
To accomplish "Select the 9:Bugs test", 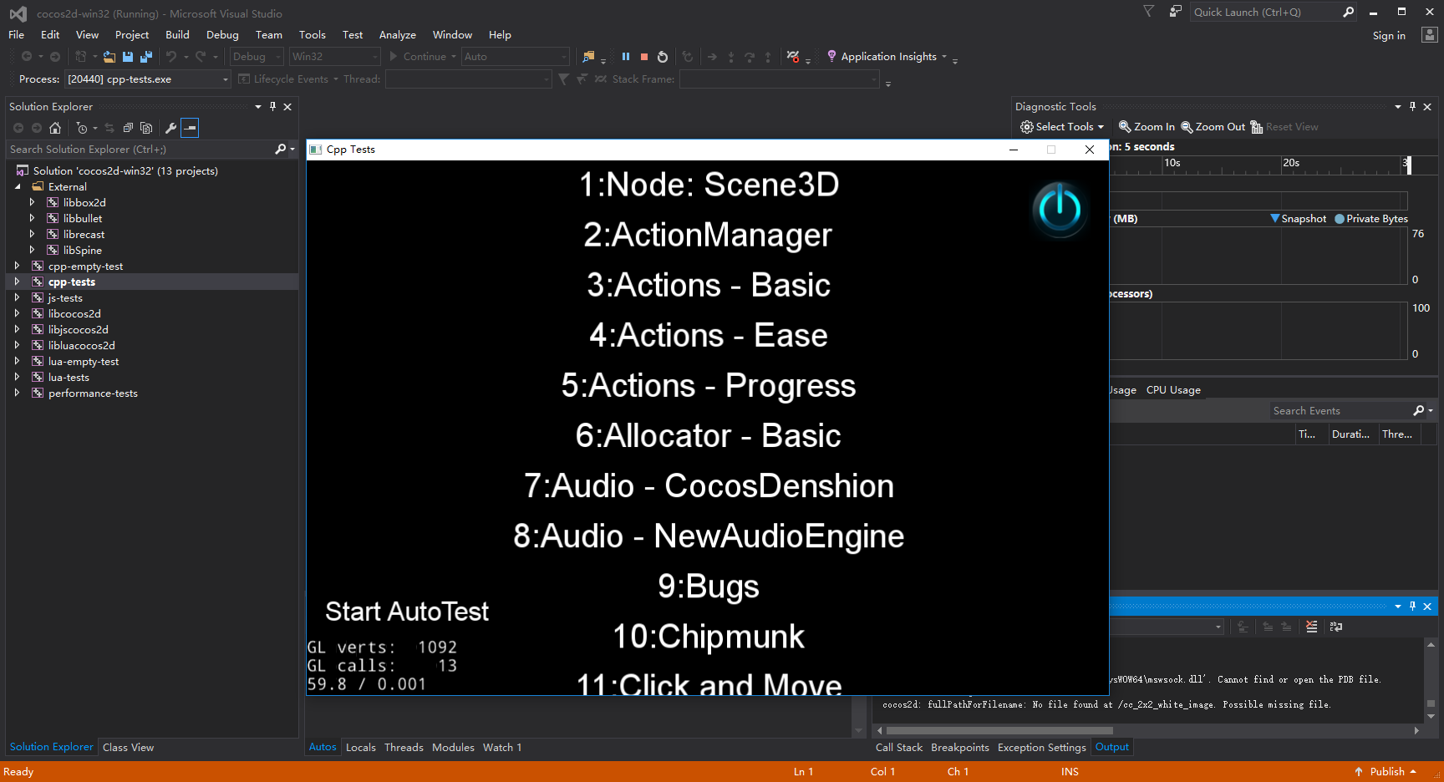I will (709, 586).
